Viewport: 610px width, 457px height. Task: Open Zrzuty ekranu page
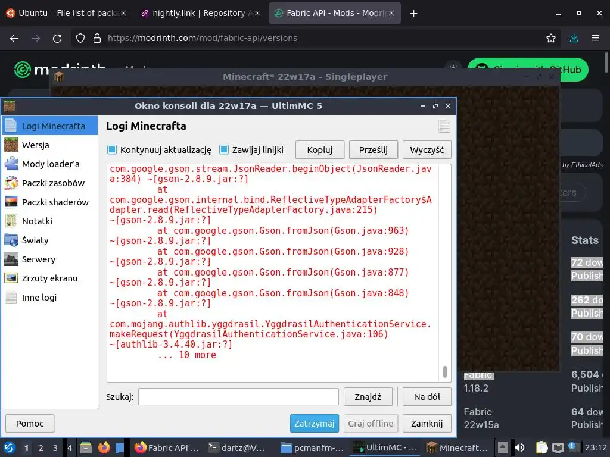point(50,278)
